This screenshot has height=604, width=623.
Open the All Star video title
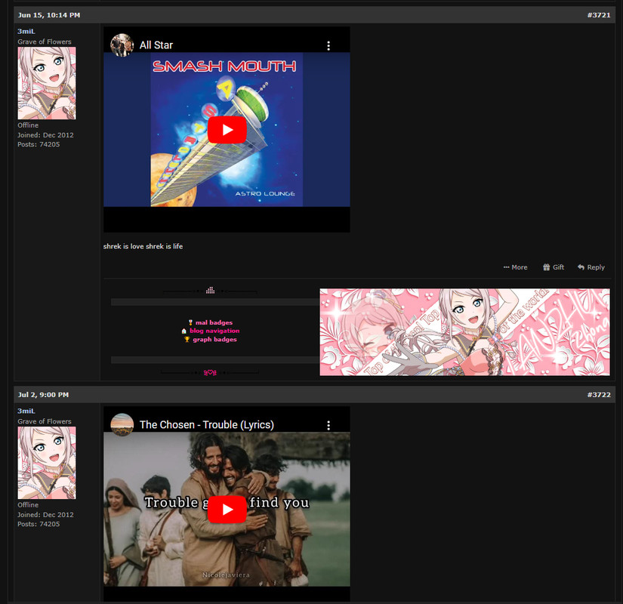[x=156, y=45]
